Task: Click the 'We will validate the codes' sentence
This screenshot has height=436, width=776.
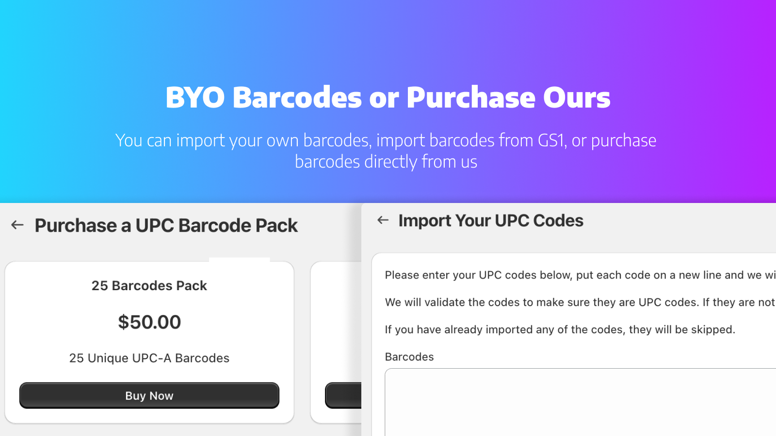Action: click(x=581, y=302)
